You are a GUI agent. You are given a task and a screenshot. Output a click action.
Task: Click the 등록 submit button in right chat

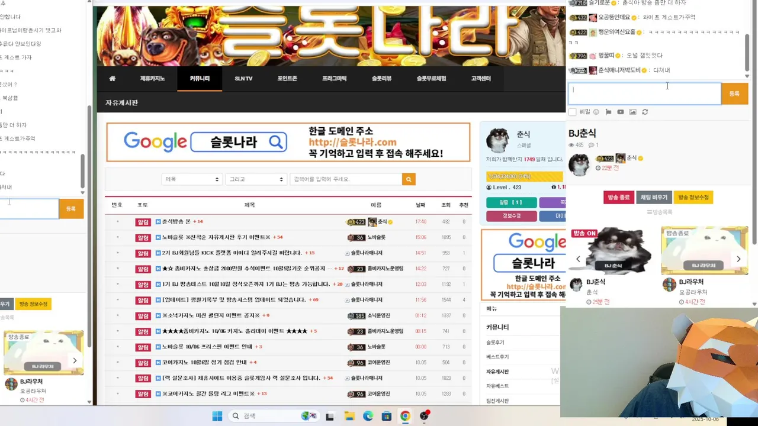tap(734, 93)
